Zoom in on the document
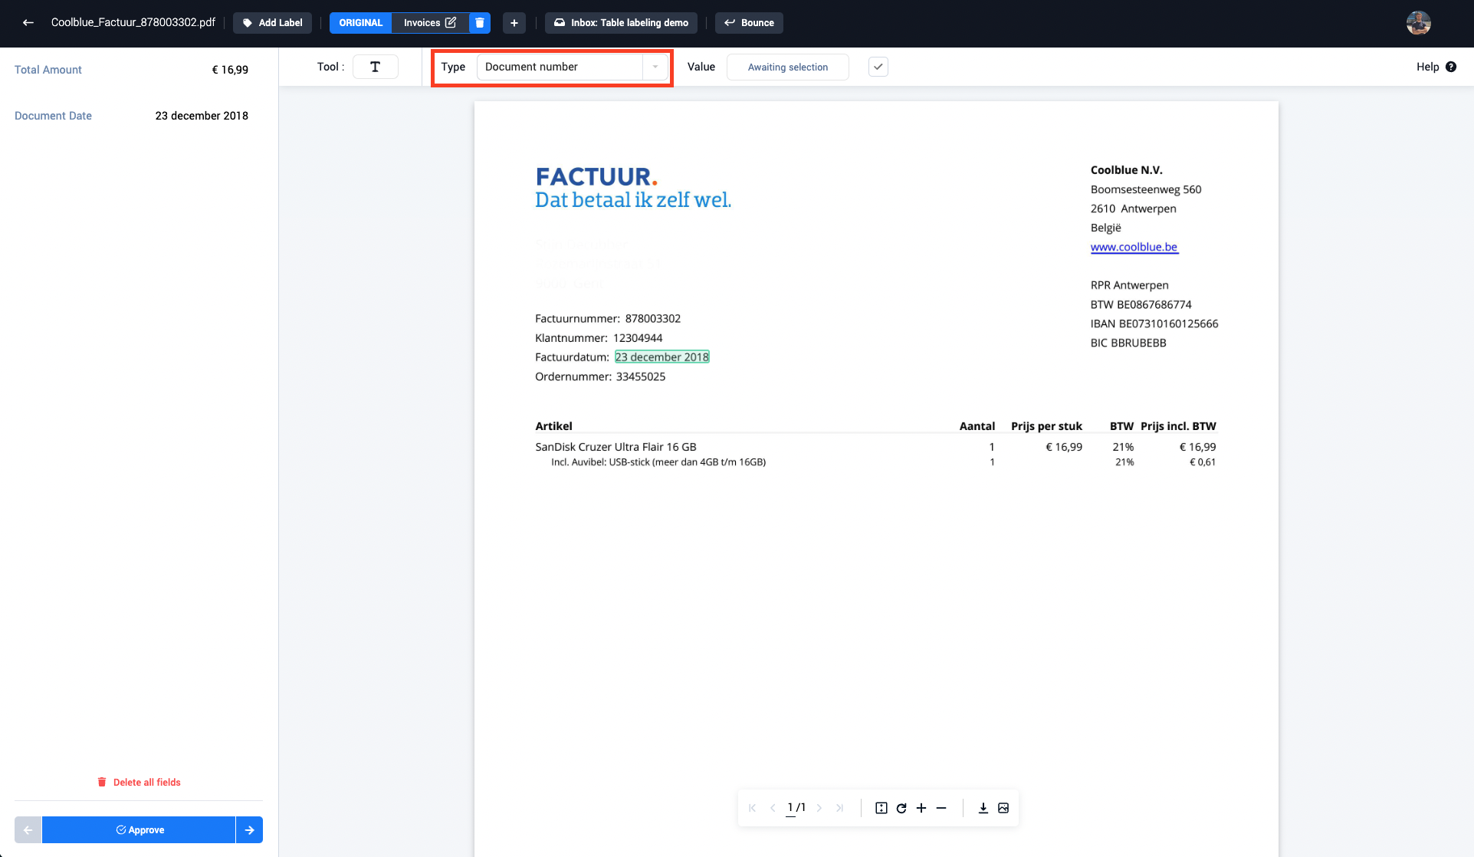The height and width of the screenshot is (857, 1474). click(921, 808)
